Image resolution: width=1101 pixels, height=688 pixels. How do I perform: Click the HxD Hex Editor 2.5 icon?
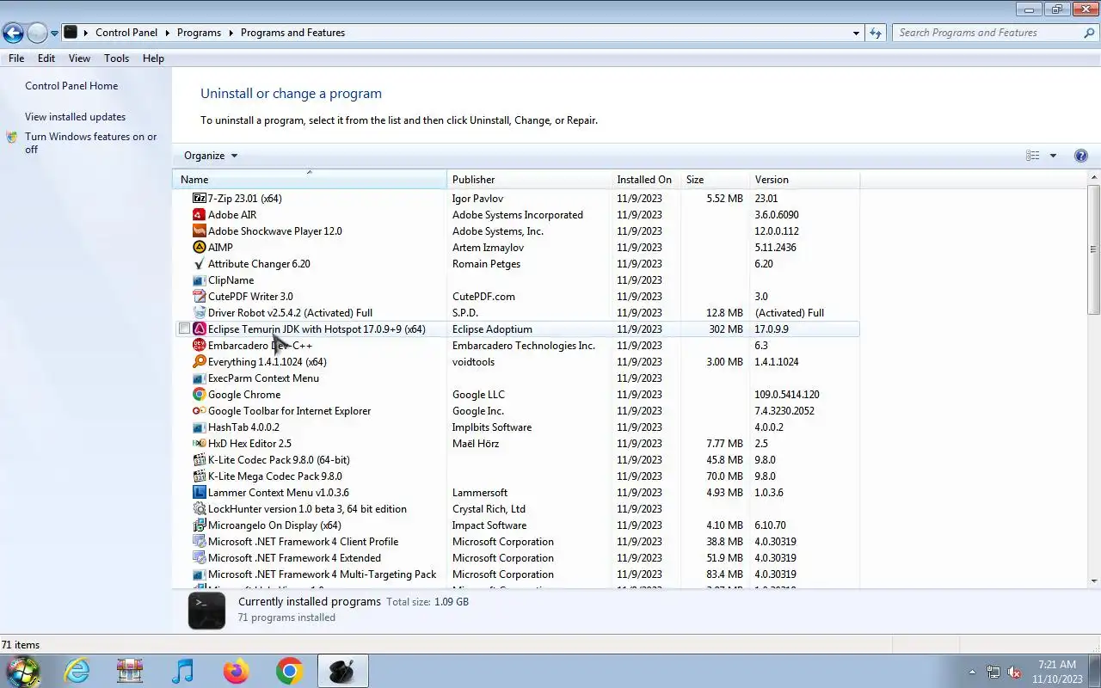(x=200, y=444)
